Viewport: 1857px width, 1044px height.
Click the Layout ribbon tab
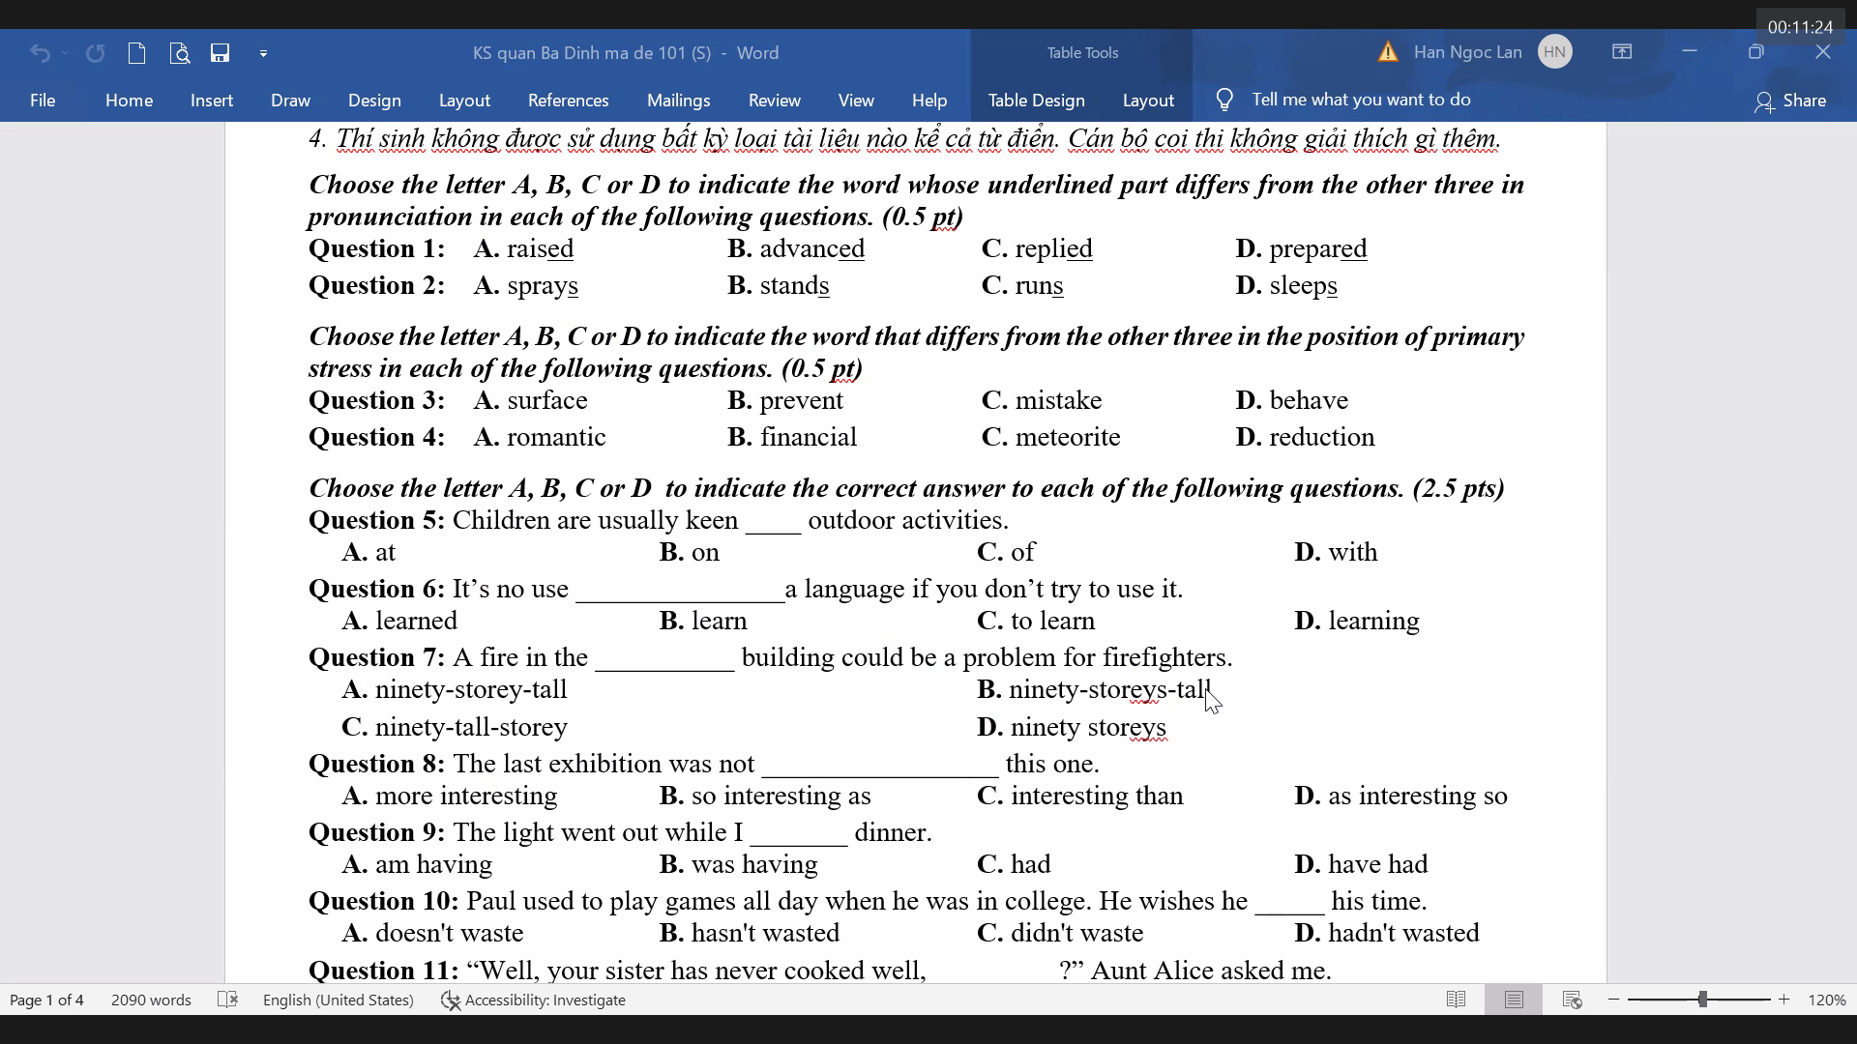click(x=464, y=100)
